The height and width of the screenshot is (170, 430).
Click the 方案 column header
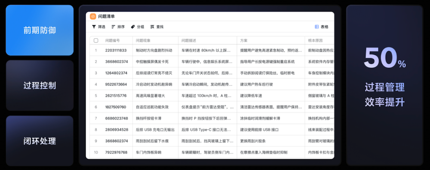click(244, 40)
